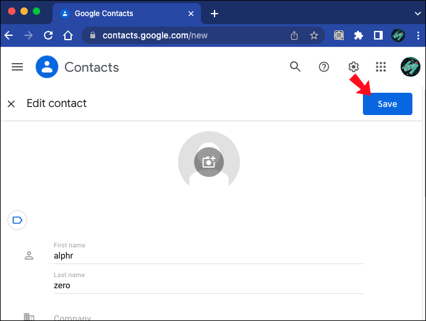Close the Google Contacts tab
This screenshot has height=321, width=426.
[x=191, y=14]
